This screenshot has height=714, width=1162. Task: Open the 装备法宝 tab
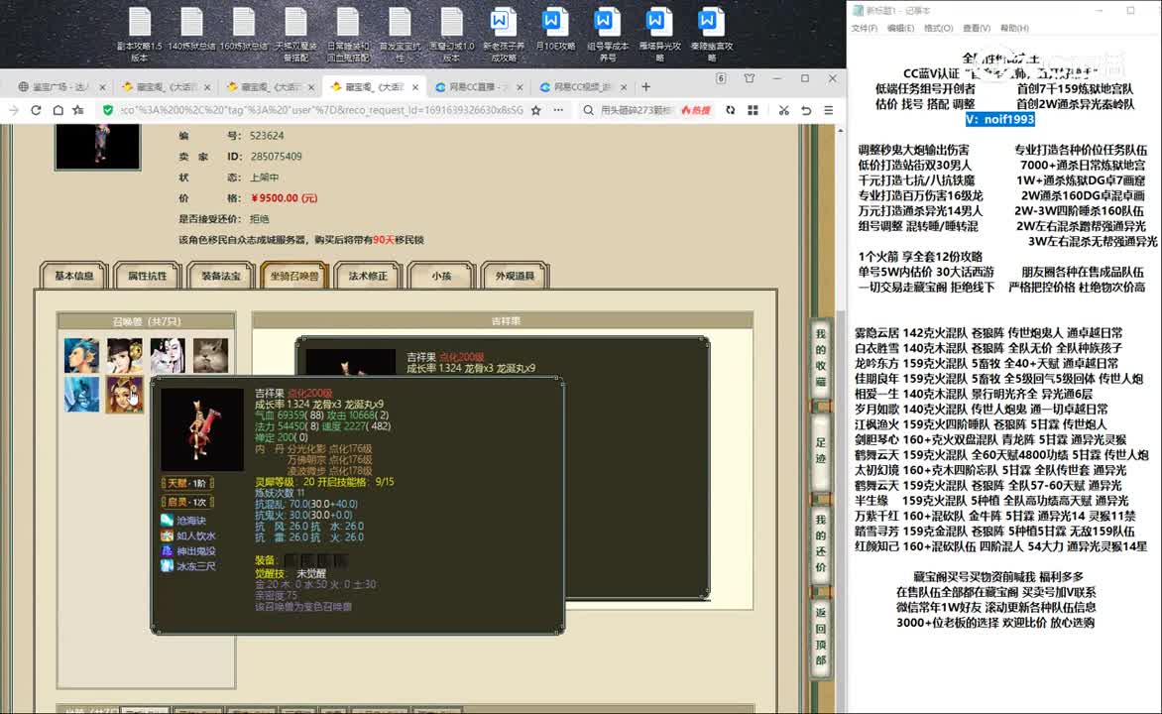tap(221, 276)
